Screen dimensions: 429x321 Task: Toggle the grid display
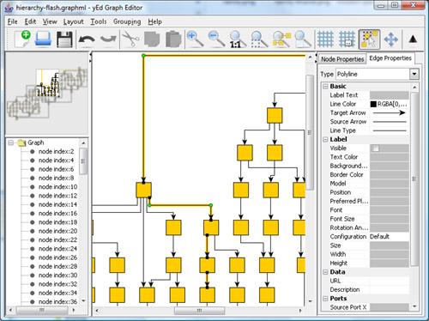325,39
